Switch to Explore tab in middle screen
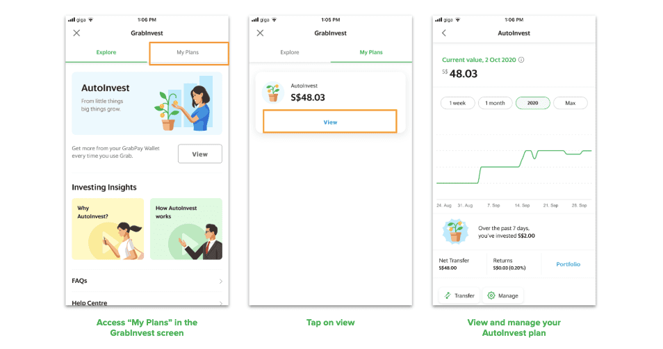This screenshot has height=349, width=663. [x=290, y=52]
